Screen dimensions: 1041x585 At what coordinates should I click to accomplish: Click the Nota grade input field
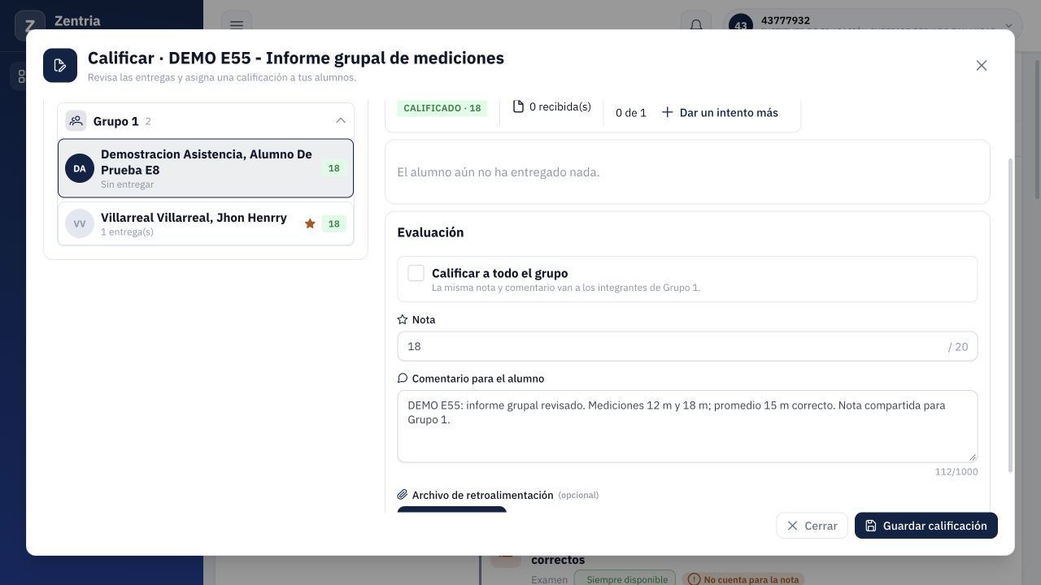(687, 346)
